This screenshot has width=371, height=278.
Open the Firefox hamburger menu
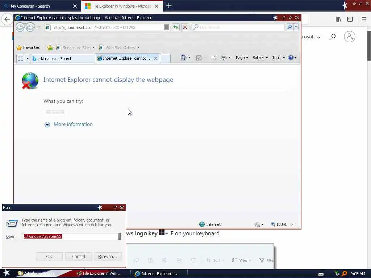click(x=364, y=19)
